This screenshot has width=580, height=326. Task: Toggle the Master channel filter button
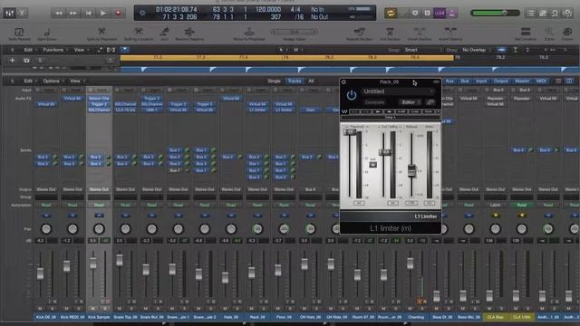pos(522,81)
